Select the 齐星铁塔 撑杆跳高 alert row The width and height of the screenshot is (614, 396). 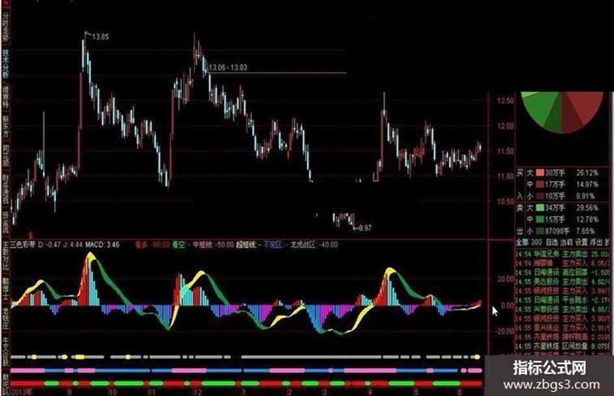click(563, 337)
